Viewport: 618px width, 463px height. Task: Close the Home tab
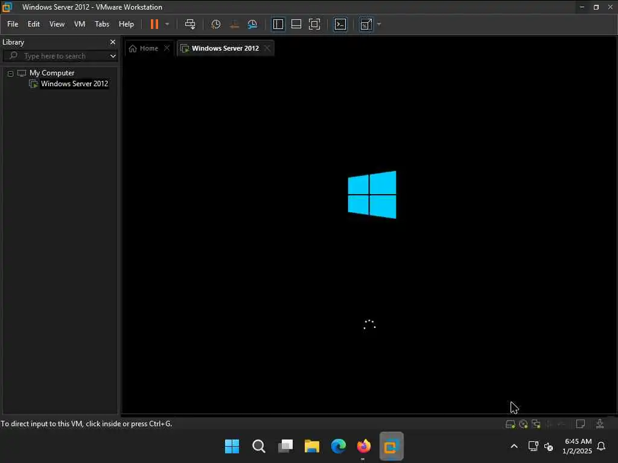click(167, 48)
